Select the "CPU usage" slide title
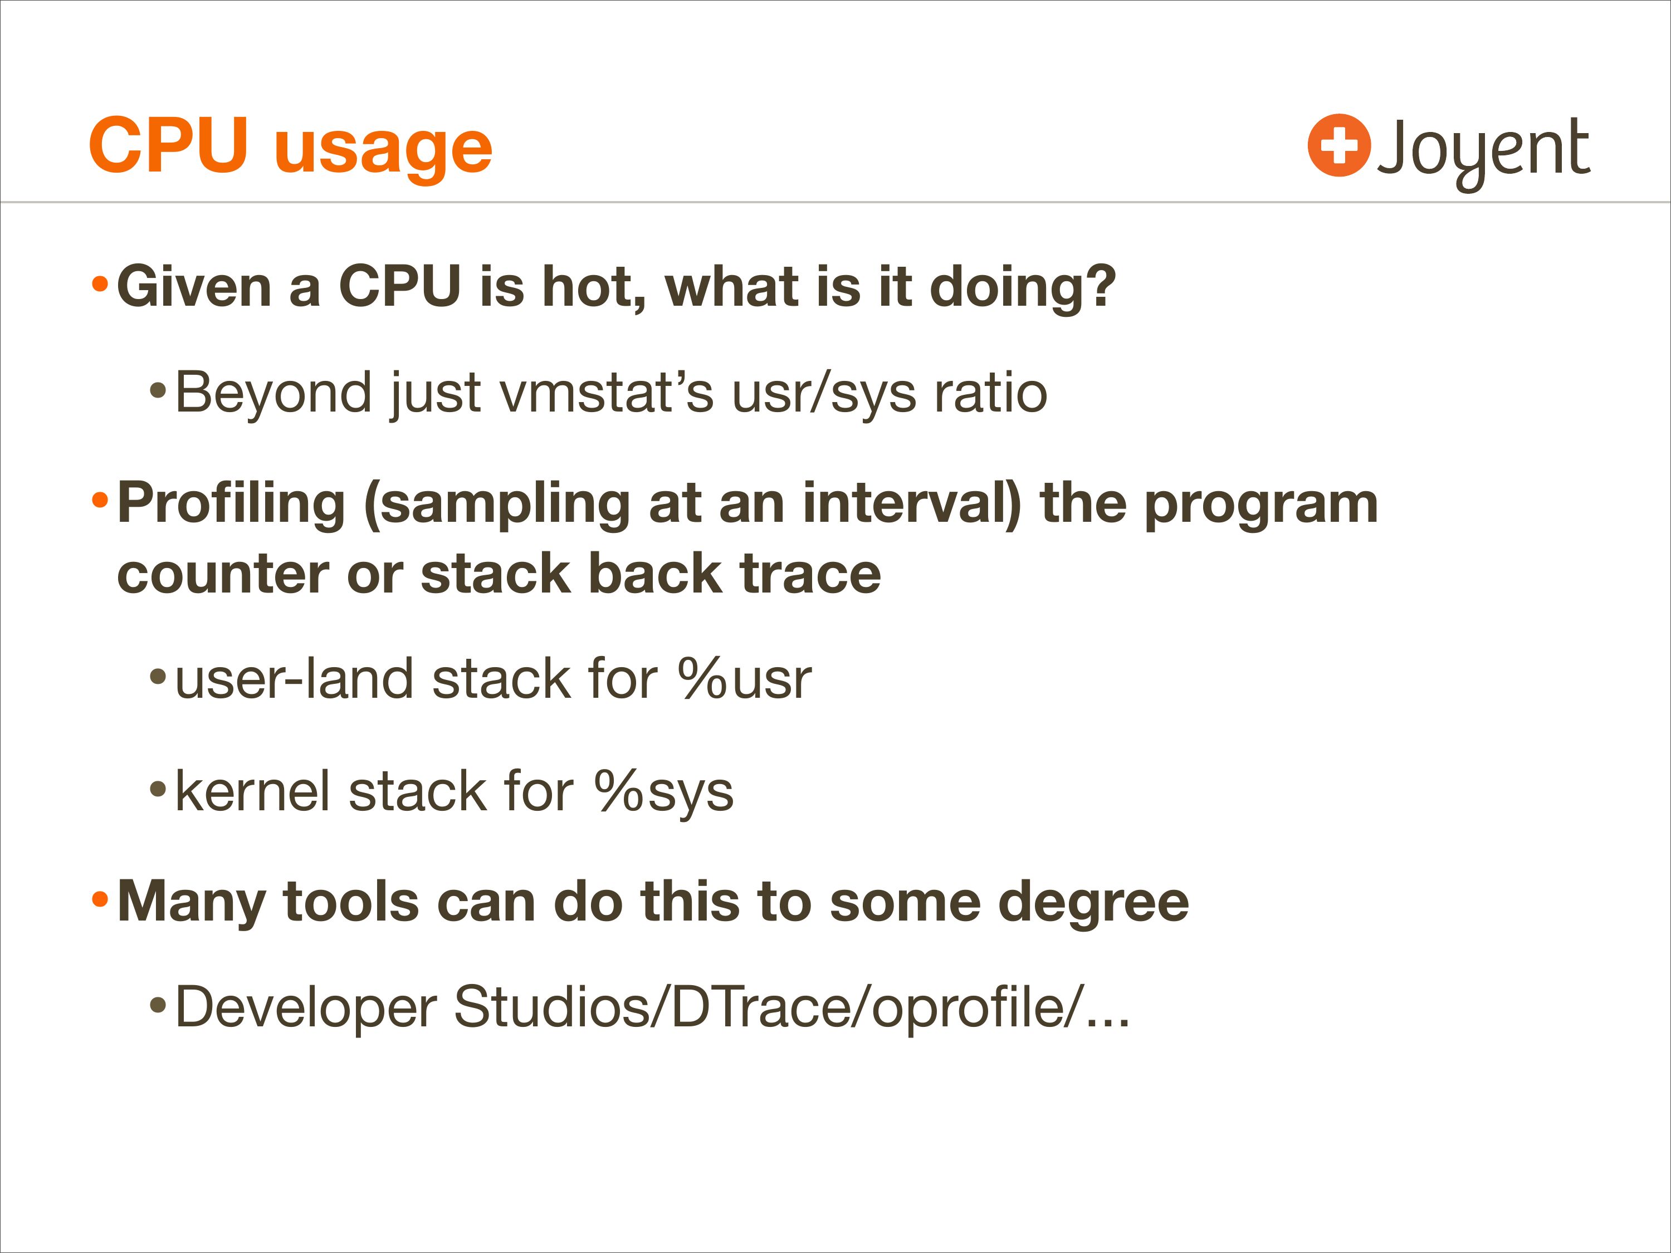 (290, 145)
